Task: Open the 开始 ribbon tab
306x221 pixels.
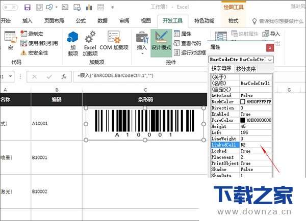Action: pos(6,21)
